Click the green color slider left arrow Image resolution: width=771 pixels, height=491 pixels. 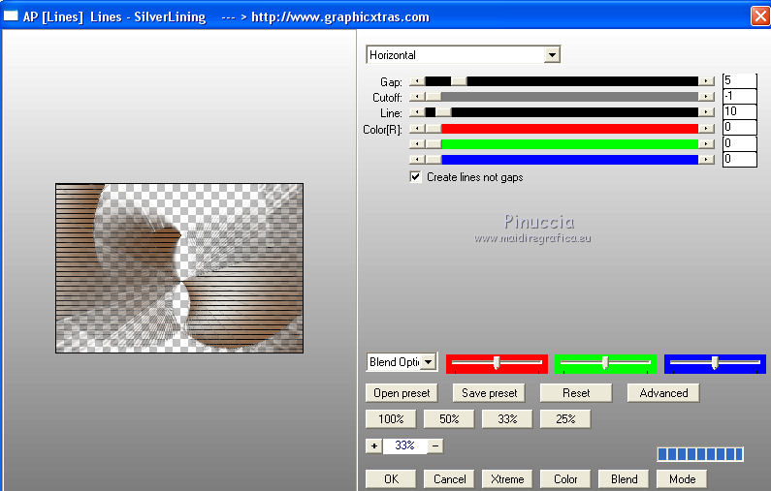tap(417, 144)
